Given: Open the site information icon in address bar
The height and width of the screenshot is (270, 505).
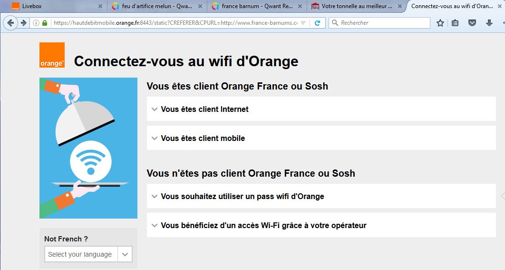Looking at the screenshot, I should 36,23.
